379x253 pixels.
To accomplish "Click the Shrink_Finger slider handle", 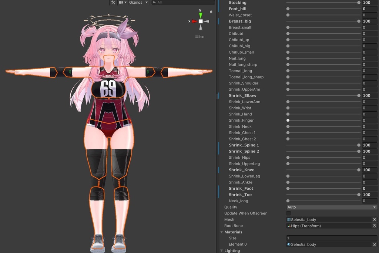I will point(288,120).
